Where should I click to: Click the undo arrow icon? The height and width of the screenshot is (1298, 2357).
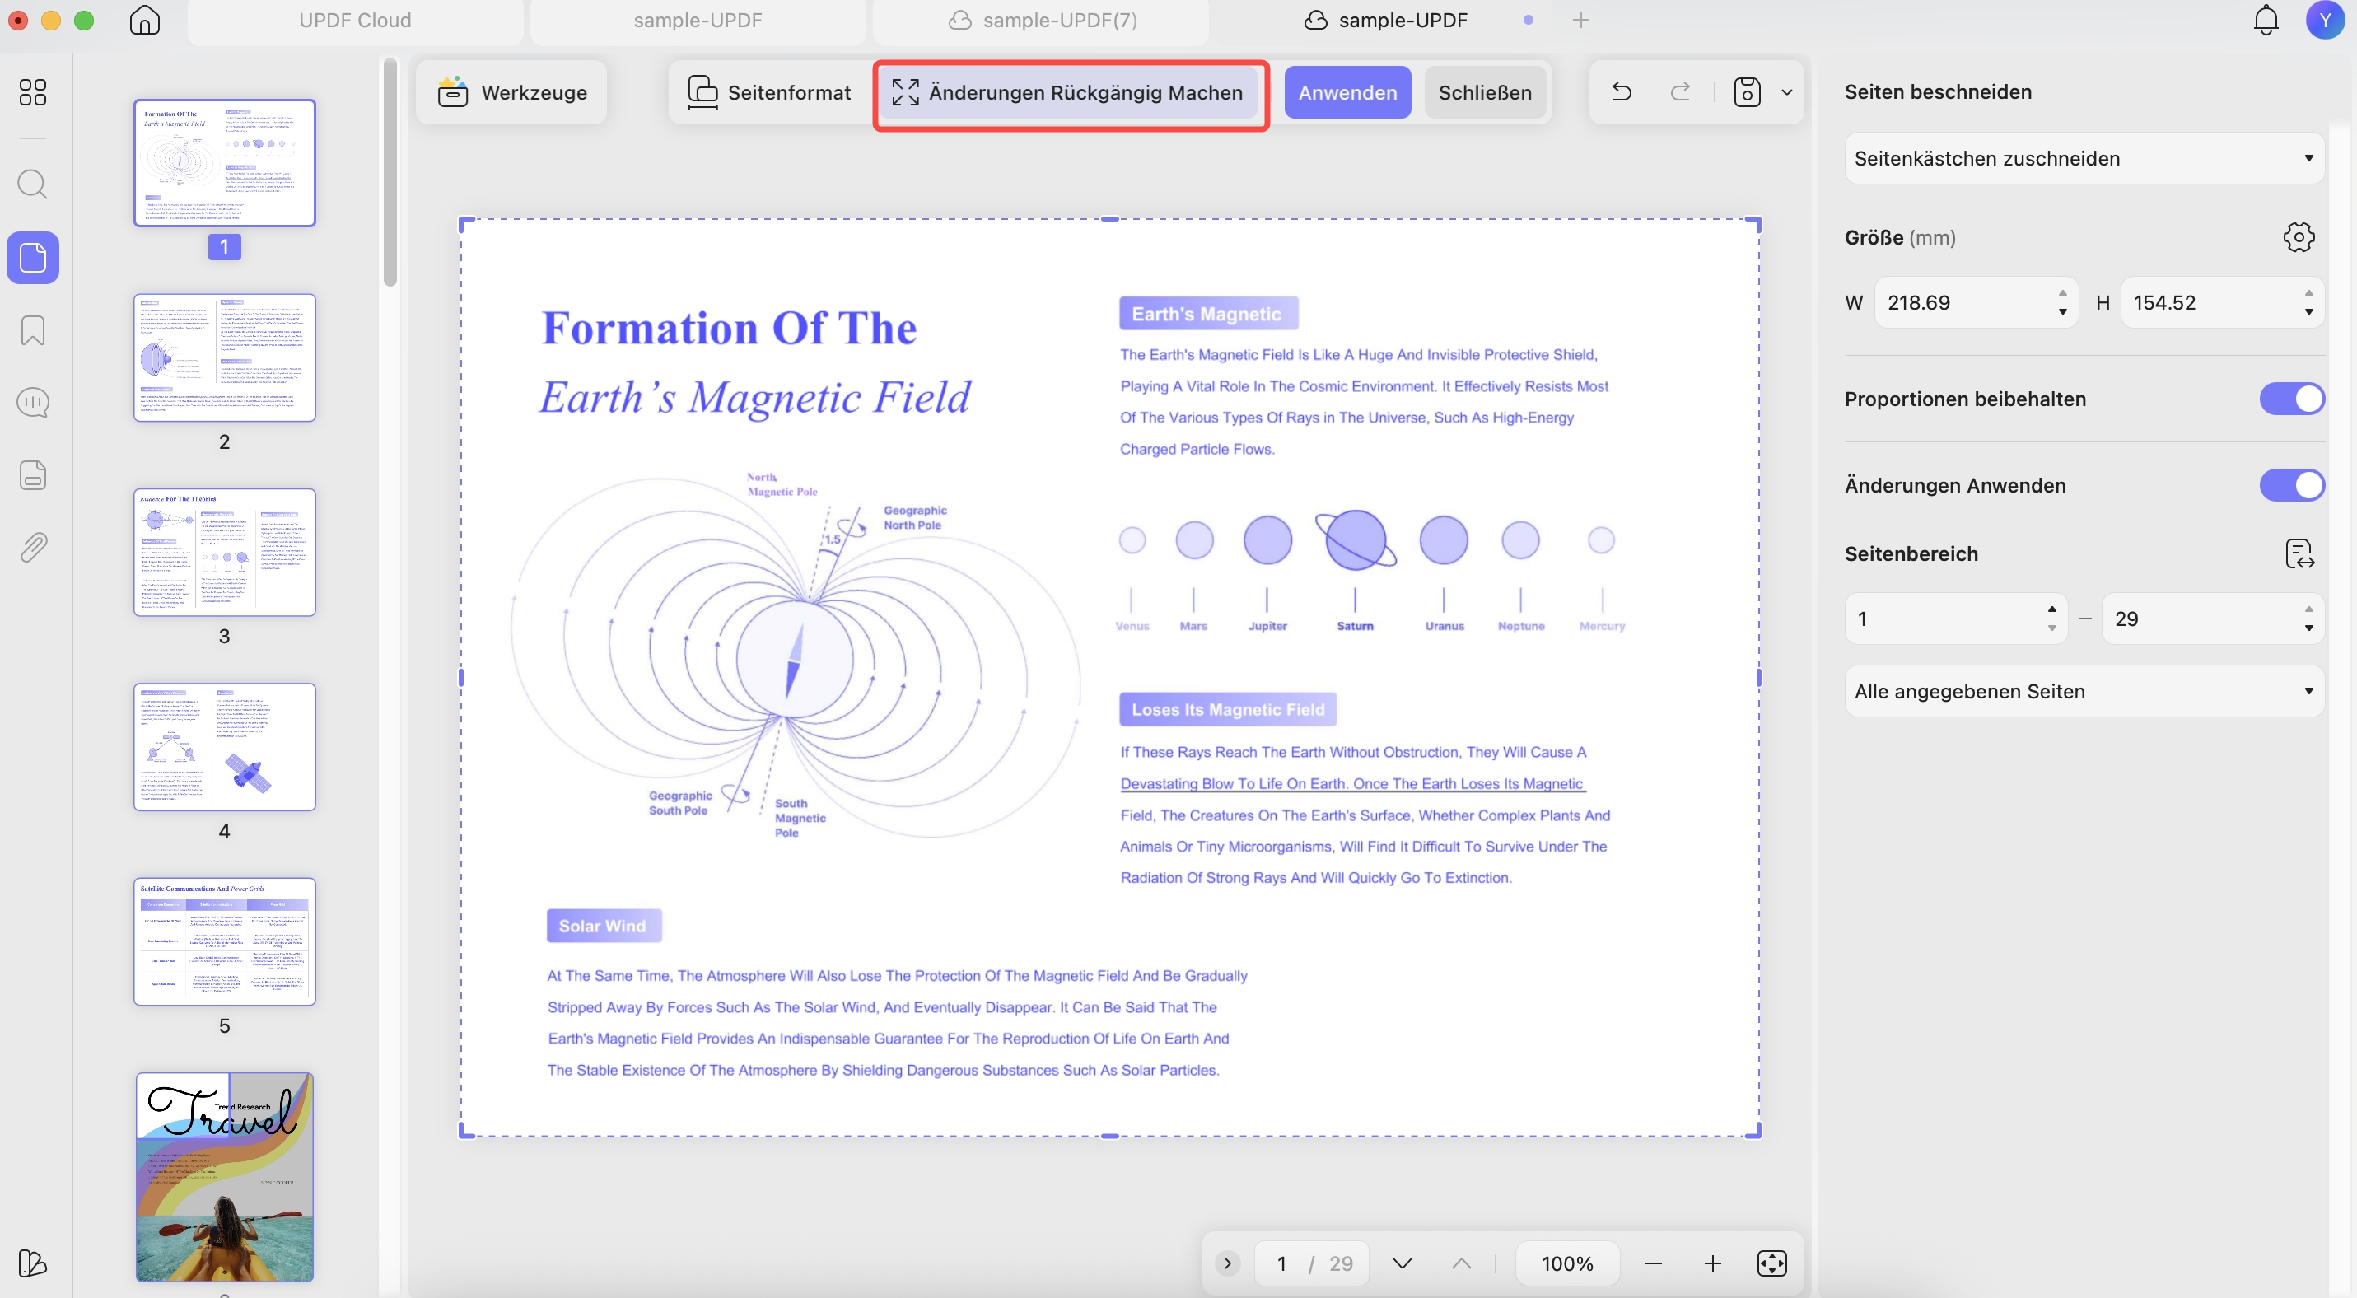pyautogui.click(x=1622, y=92)
